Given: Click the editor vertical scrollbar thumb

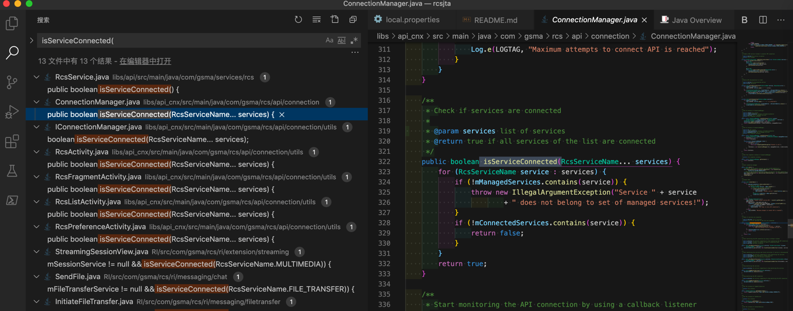Looking at the screenshot, I should 790,228.
